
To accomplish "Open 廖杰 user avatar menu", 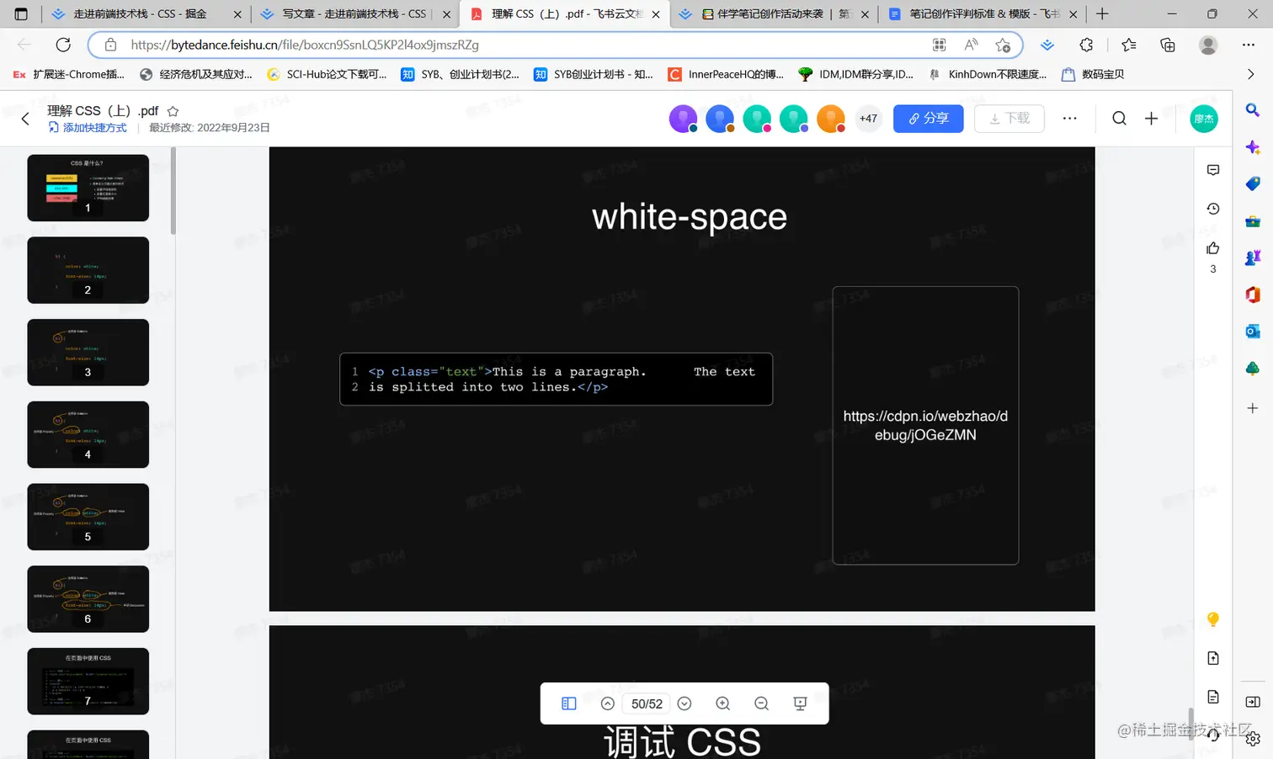I will point(1204,119).
